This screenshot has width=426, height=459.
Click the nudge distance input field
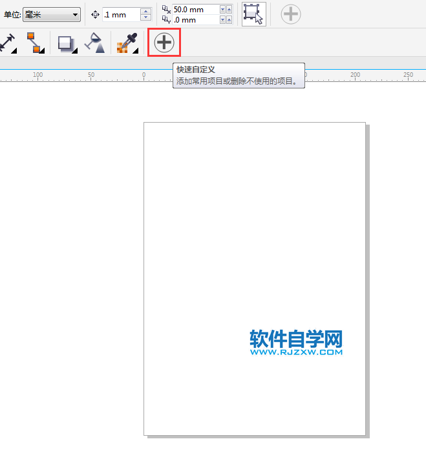click(121, 14)
